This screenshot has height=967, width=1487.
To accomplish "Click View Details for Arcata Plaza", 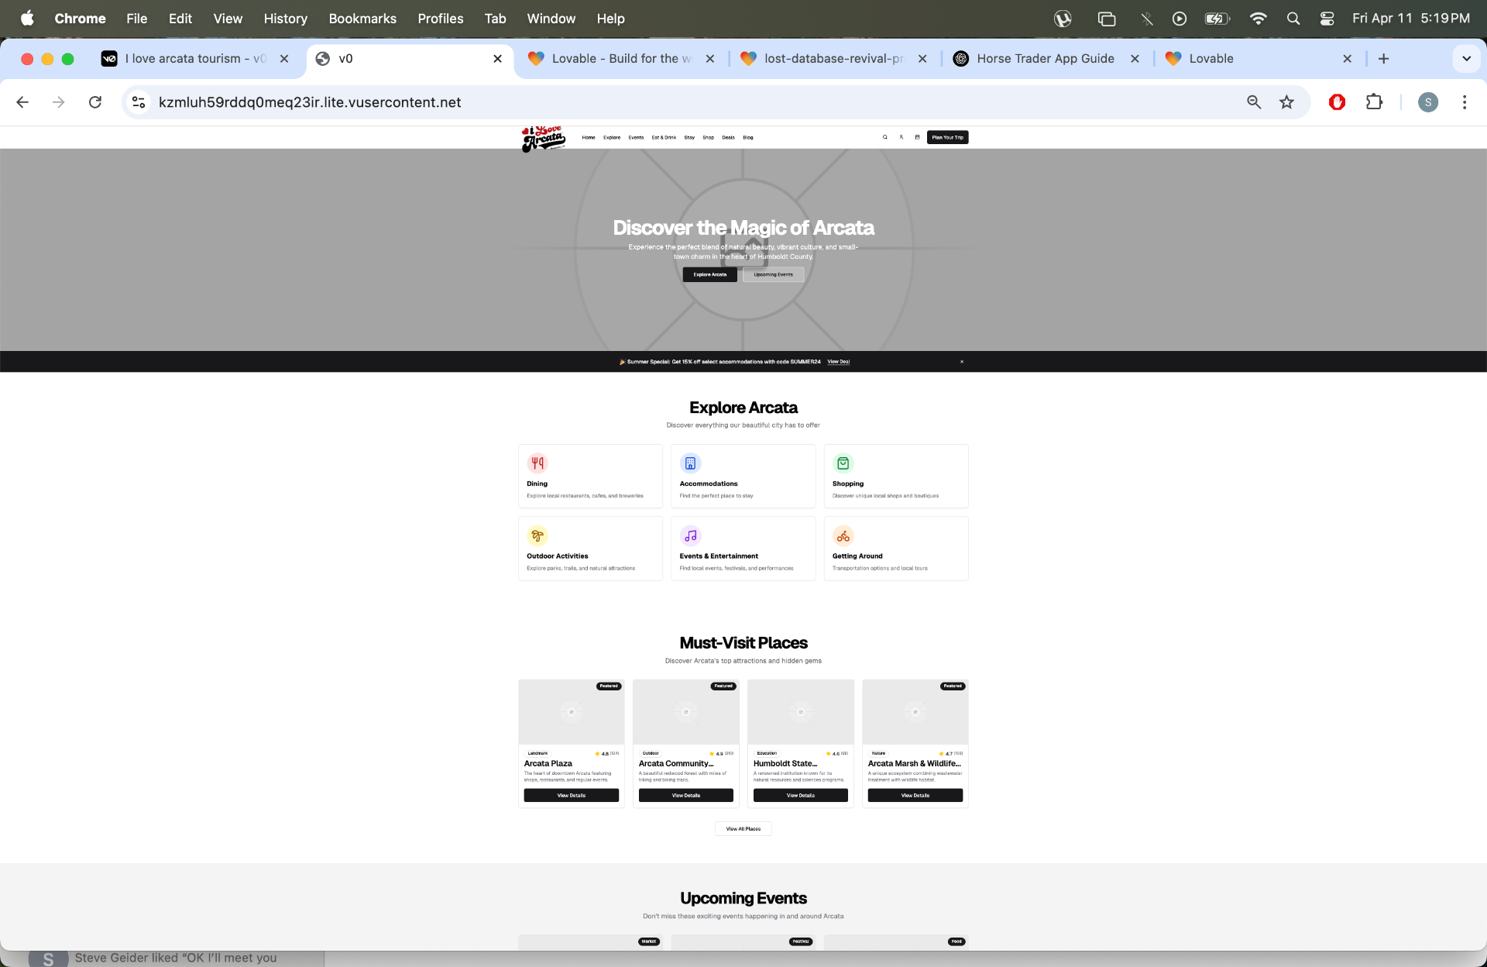I will tap(571, 796).
